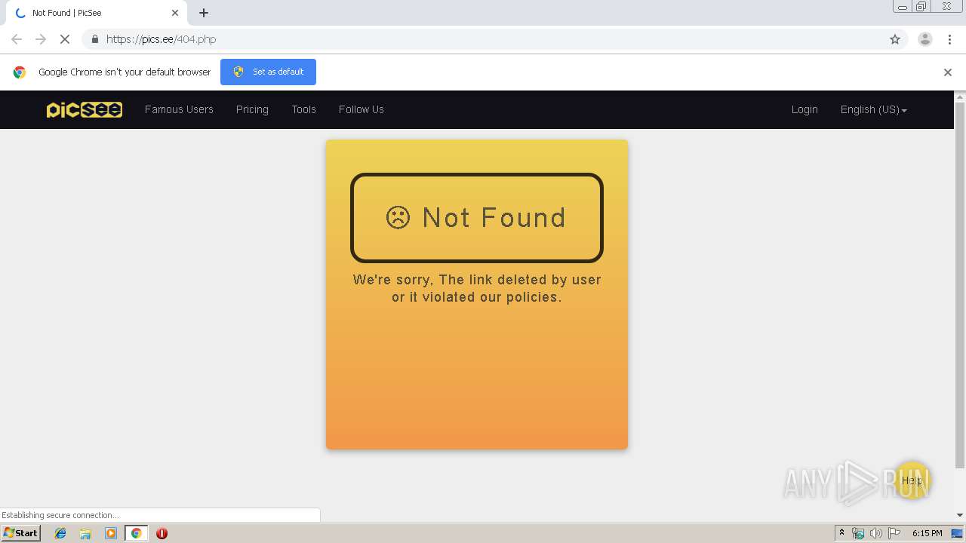Click the Not Found heading box

[477, 218]
